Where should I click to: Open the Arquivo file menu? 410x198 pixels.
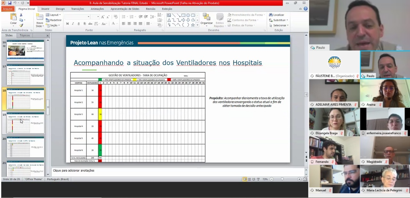pyautogui.click(x=7, y=9)
